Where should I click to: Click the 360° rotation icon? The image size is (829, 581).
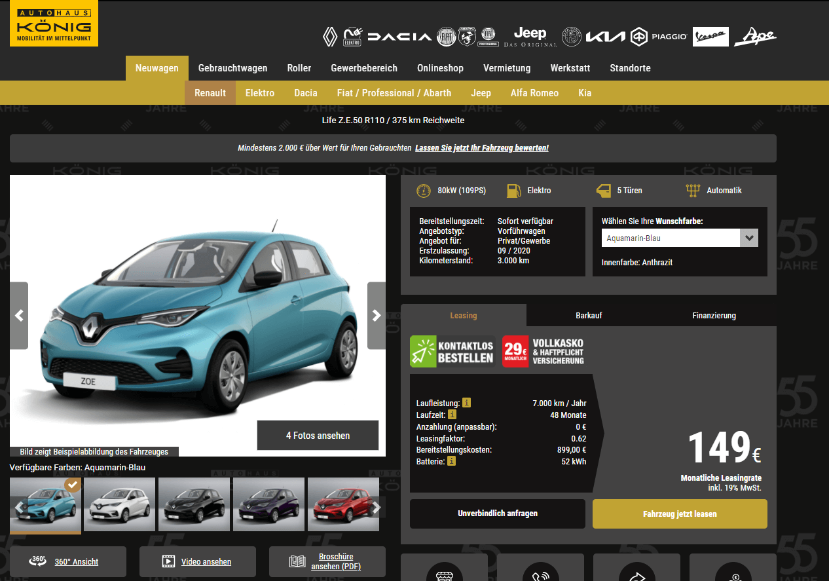38,561
